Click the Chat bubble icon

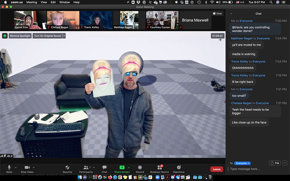[x=104, y=167]
